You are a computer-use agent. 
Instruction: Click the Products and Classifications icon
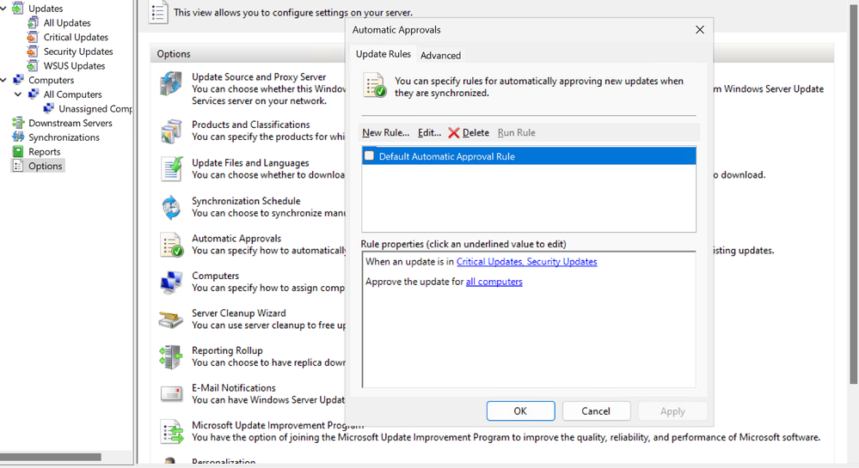171,131
